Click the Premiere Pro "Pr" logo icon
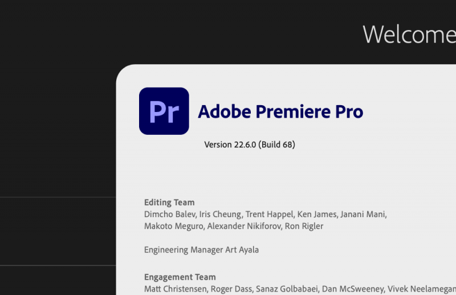This screenshot has width=456, height=295. [x=164, y=111]
